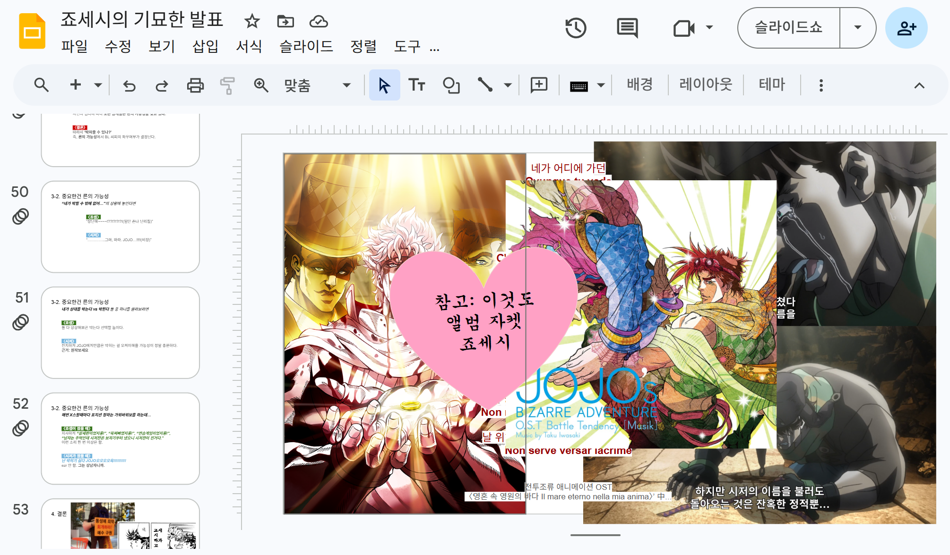Click the share person-plus button
This screenshot has width=950, height=555.
906,28
